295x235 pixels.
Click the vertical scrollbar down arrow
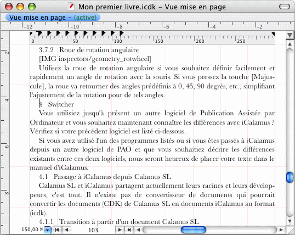click(290, 221)
